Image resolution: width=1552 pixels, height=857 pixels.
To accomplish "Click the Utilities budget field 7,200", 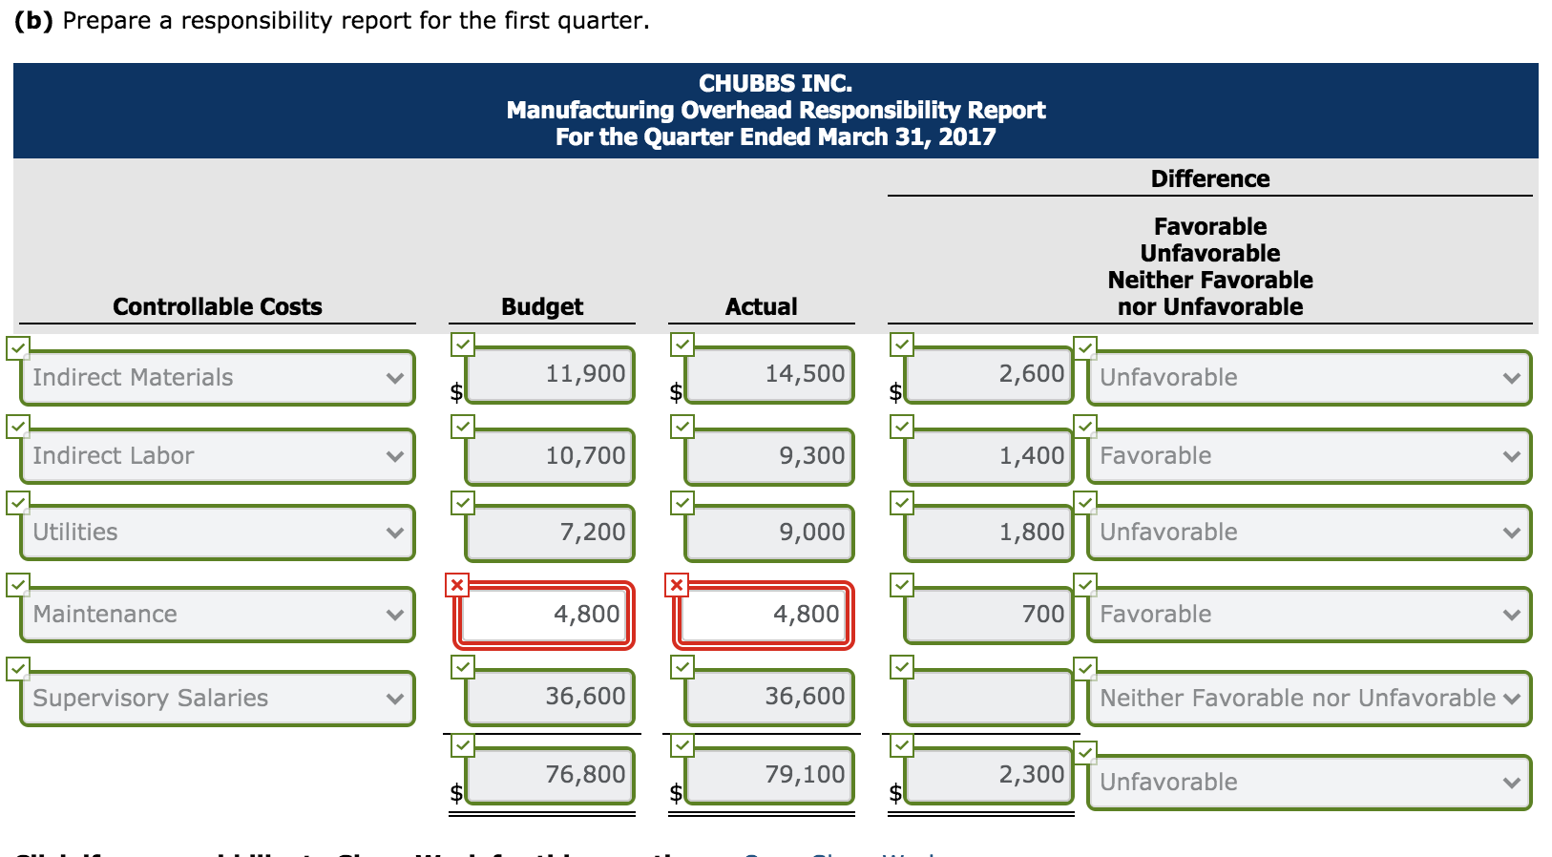I will pos(550,533).
